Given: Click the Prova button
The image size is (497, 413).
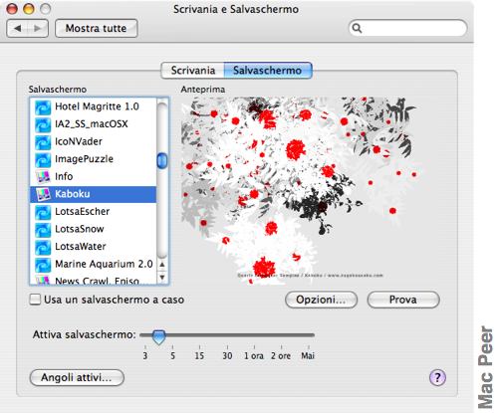Looking at the screenshot, I should [403, 300].
